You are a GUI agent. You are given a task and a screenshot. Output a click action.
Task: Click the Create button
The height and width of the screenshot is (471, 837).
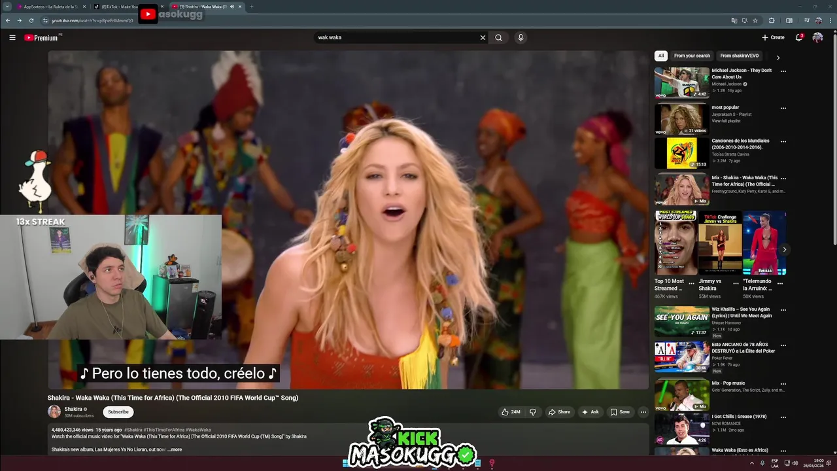[x=773, y=38]
